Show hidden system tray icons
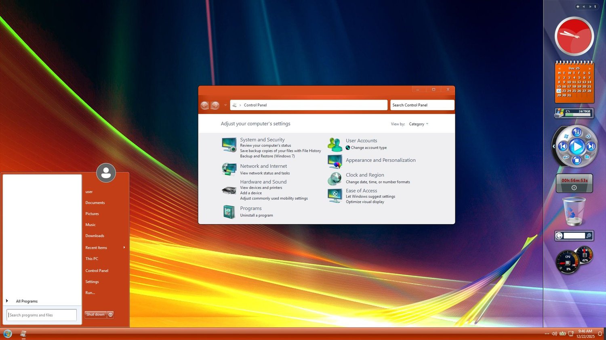 pos(547,334)
